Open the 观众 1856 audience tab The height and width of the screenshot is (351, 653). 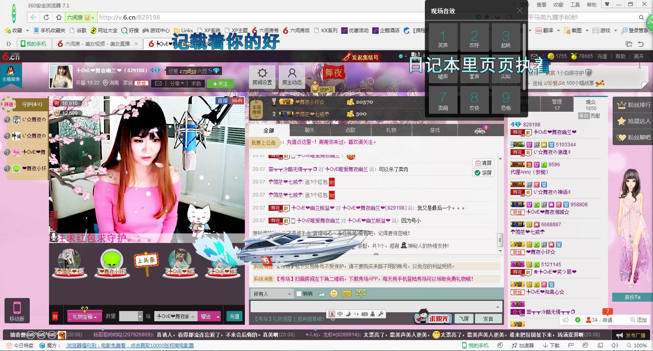click(591, 105)
